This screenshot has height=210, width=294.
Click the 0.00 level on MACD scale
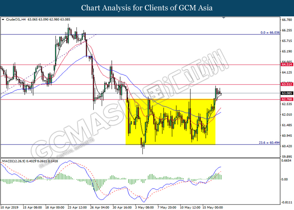(285, 179)
